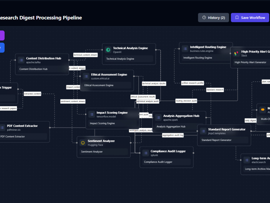Select the PDF Content Extractor node title

22,126
